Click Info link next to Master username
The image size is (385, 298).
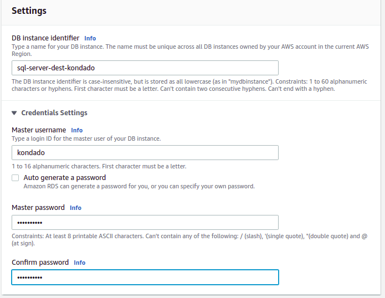click(x=76, y=130)
